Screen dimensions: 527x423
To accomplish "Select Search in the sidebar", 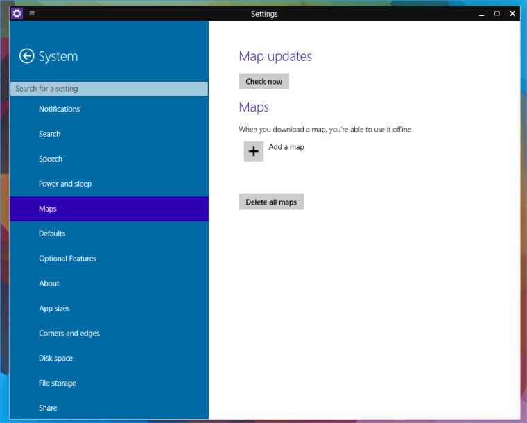I will click(49, 134).
